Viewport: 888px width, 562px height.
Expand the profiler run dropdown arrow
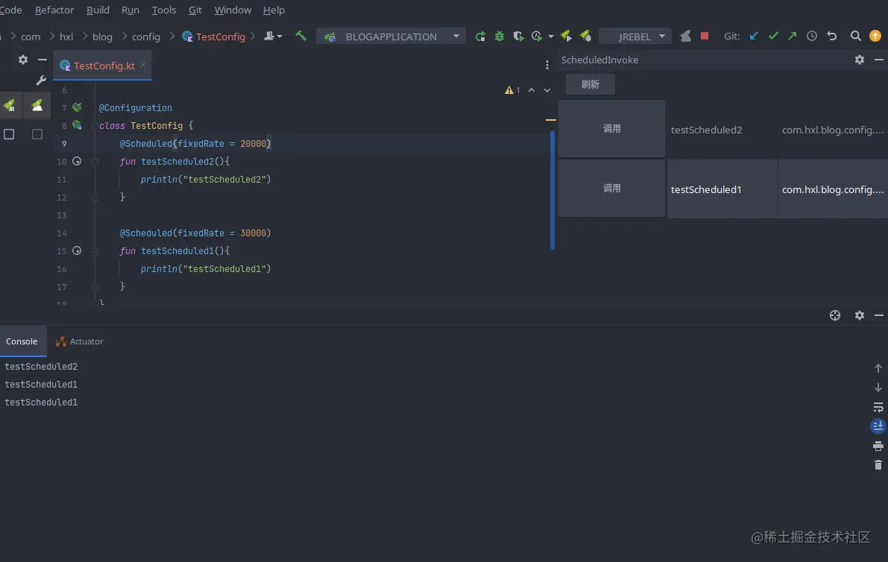[x=550, y=37]
